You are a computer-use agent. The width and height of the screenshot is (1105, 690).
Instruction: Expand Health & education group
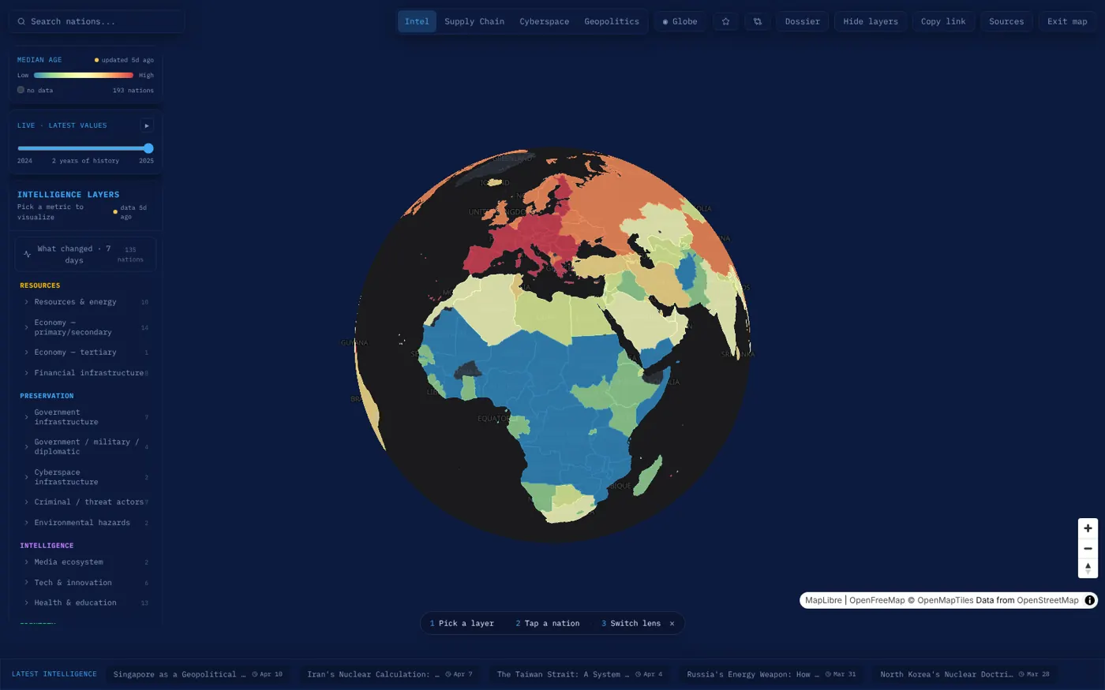[84, 602]
